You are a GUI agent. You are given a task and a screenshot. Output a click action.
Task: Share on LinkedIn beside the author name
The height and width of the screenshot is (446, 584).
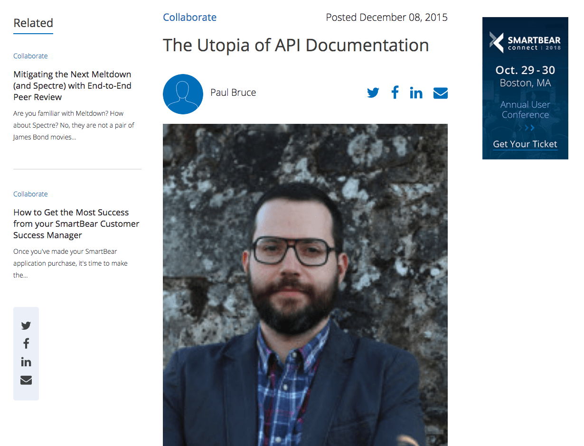click(416, 93)
